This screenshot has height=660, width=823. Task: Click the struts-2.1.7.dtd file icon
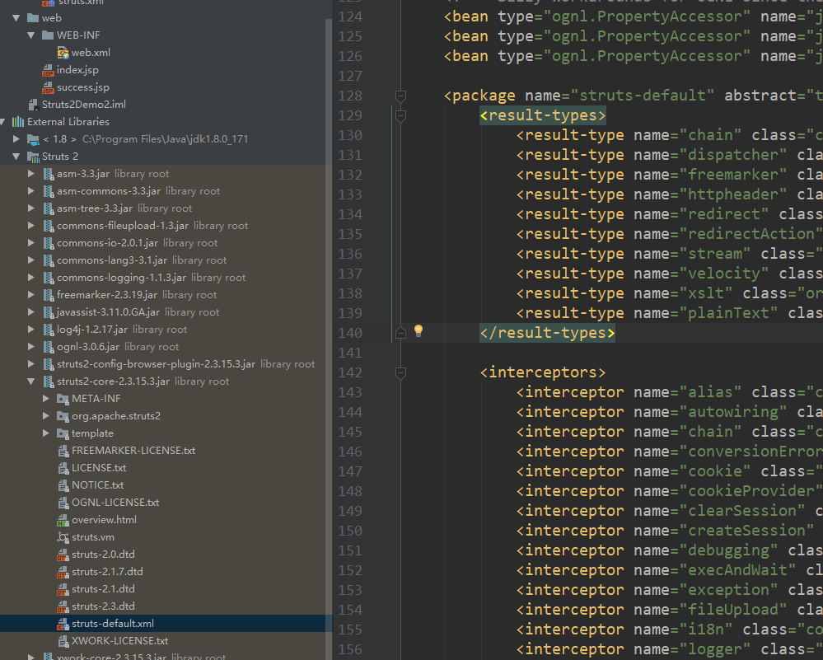pyautogui.click(x=63, y=572)
